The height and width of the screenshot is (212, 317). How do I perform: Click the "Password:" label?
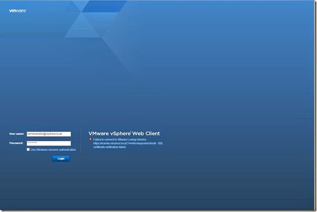[16, 143]
